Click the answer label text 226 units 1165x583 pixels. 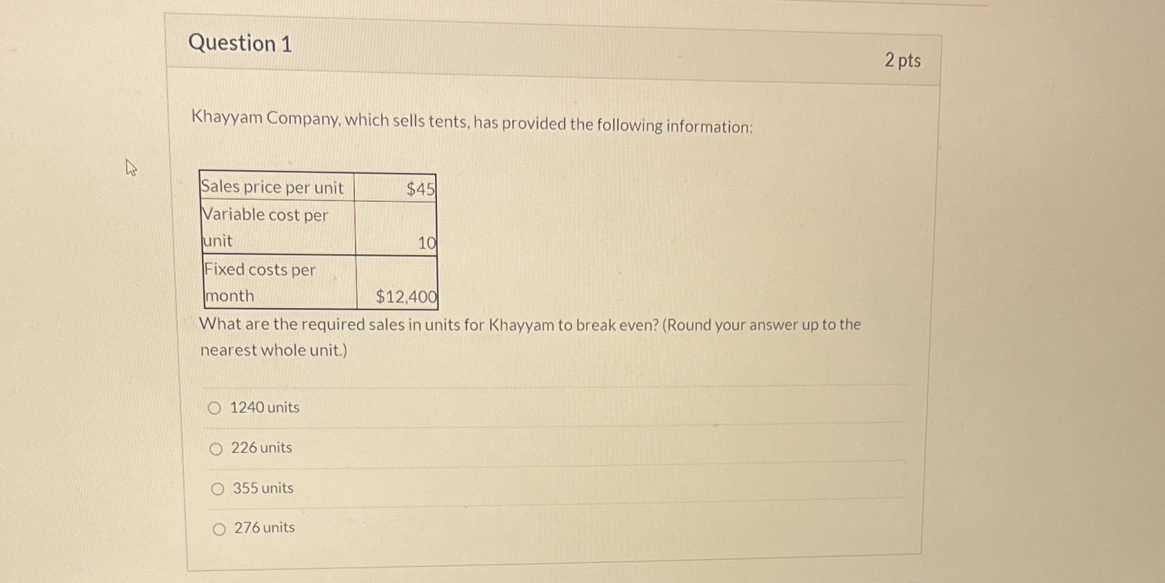[x=261, y=447]
